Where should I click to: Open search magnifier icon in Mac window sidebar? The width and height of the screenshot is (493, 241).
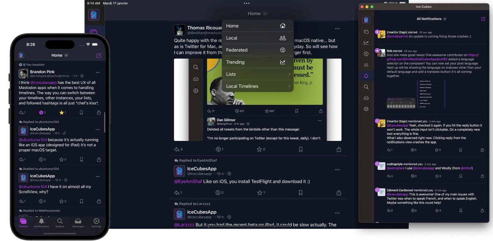[366, 87]
